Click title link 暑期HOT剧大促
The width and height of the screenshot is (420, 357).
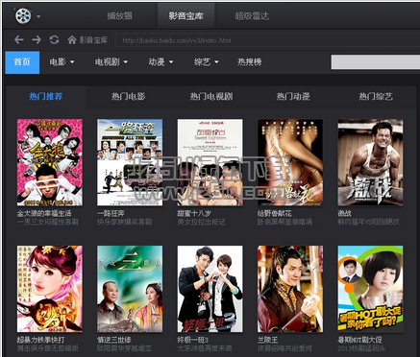(360, 340)
